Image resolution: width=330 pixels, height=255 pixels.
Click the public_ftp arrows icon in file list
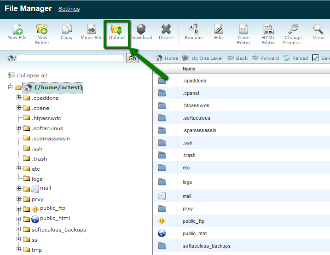(x=162, y=221)
